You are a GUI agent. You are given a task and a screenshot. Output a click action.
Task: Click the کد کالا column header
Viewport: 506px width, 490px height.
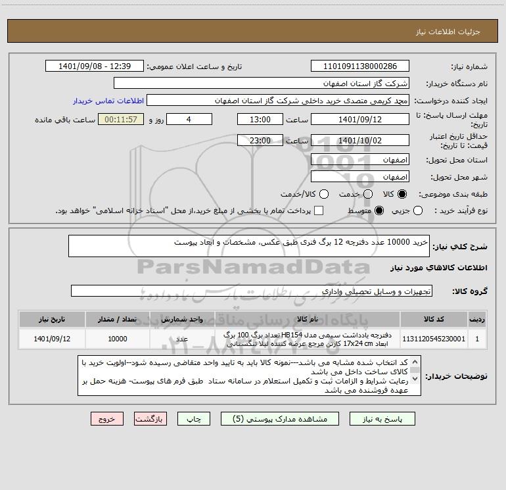(x=434, y=319)
